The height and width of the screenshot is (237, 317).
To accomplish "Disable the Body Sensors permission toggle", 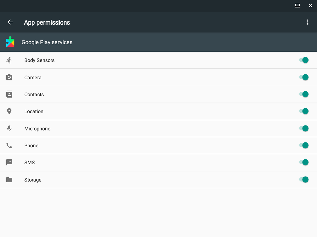I will (304, 60).
